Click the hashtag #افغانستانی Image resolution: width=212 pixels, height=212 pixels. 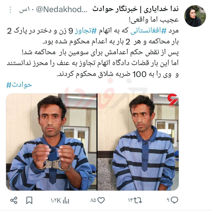[x=148, y=31]
